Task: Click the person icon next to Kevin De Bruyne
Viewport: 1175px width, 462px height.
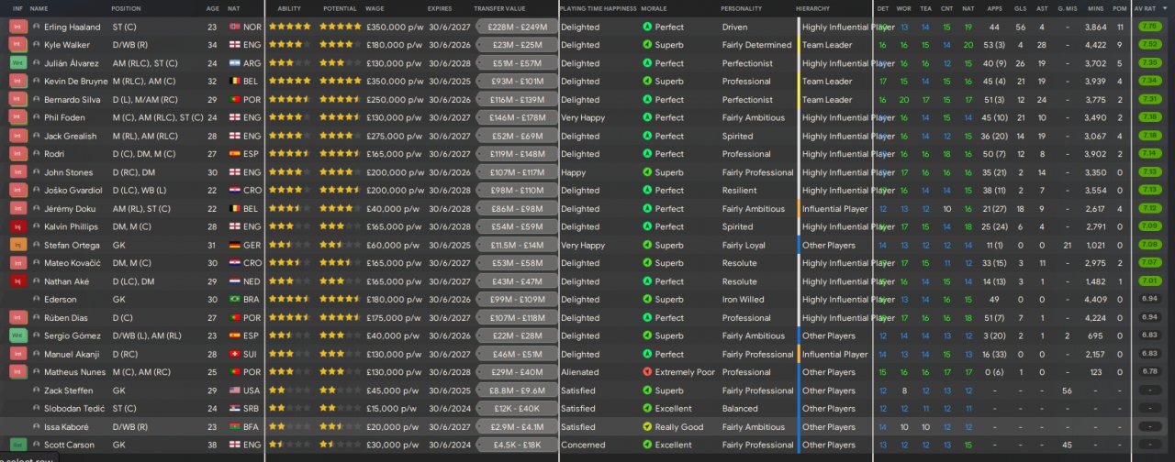Action: (36, 82)
